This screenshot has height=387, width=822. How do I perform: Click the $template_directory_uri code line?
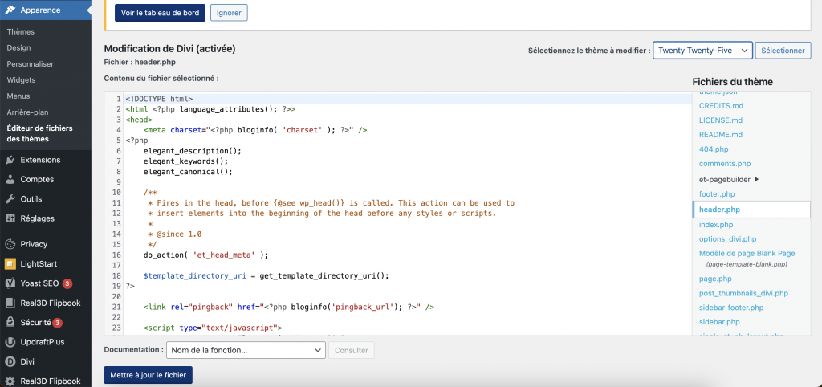(268, 276)
